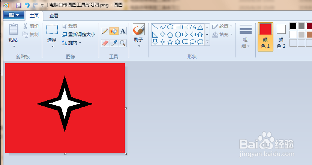Screen dimensions: 312x165
Task: Select the Rounded rectangle shape
Action: point(185,27)
